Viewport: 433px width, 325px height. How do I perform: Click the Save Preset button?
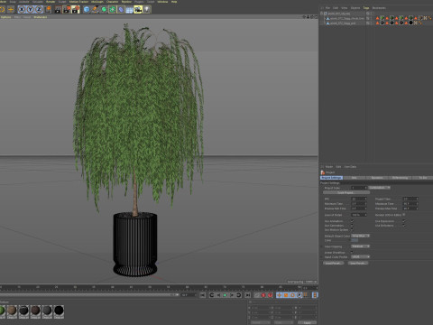358,263
